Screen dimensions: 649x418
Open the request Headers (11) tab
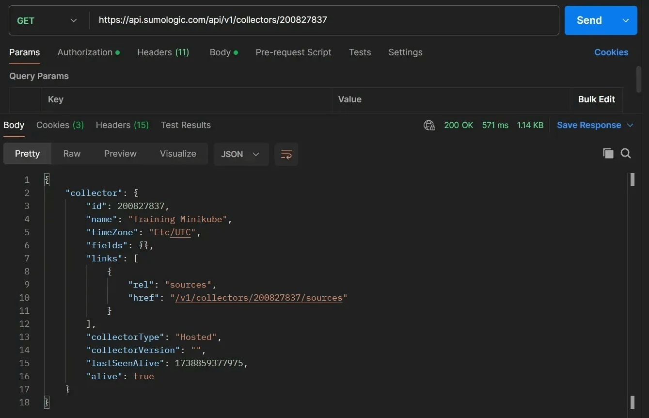click(x=163, y=52)
